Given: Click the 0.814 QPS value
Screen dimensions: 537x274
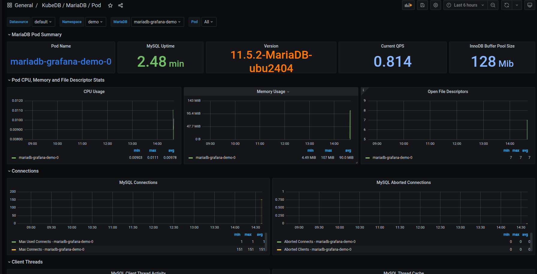Looking at the screenshot, I should [x=392, y=62].
